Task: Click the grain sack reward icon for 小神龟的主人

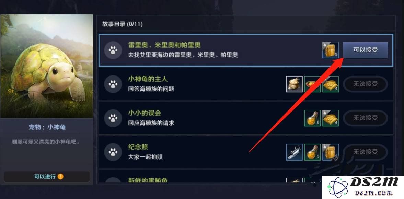Action: click(x=294, y=84)
